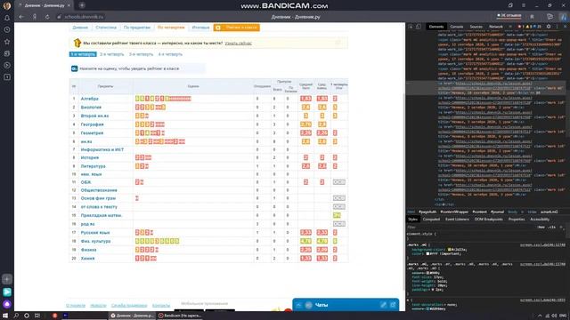Click the Новости footer link

(98, 306)
